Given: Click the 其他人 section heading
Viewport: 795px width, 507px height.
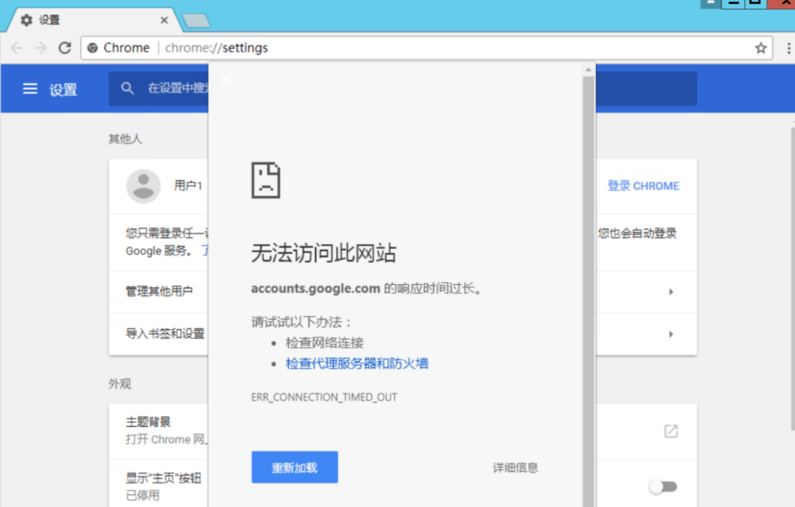Looking at the screenshot, I should tap(125, 139).
